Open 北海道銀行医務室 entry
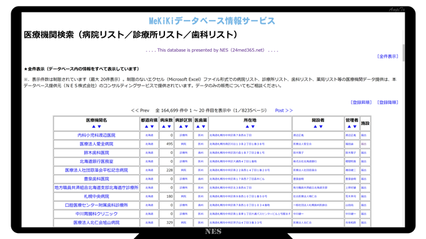This screenshot has height=239, width=426. pos(97,161)
